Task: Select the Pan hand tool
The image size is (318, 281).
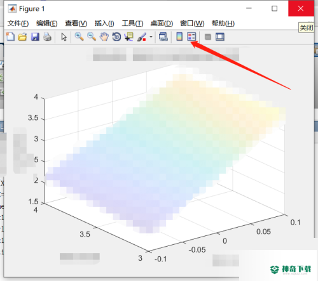Action: point(104,37)
